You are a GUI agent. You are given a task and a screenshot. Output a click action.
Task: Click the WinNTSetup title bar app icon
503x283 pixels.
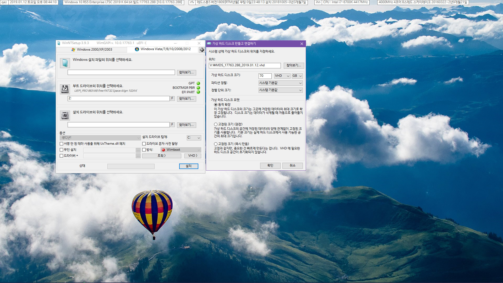point(59,43)
